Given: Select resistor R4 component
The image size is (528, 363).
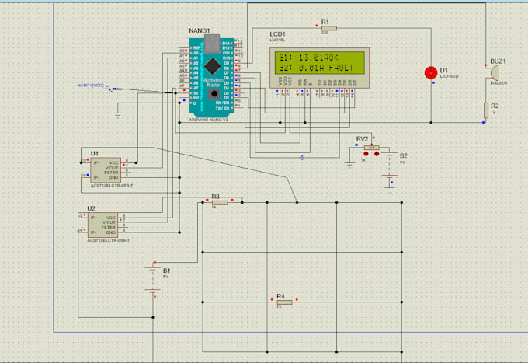Looking at the screenshot, I should point(284,302).
